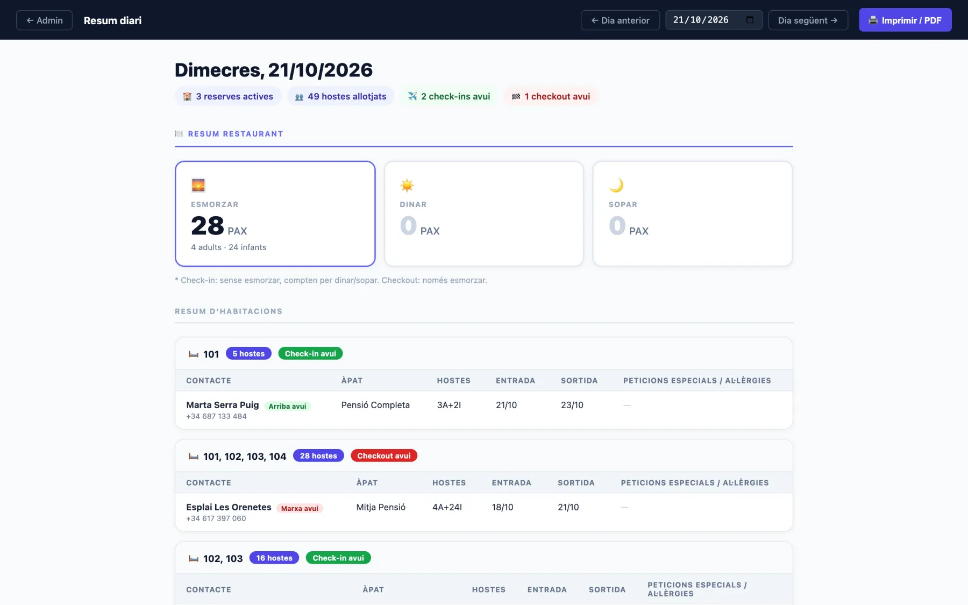The image size is (968, 605).
Task: Select the Esmorzar 28 PAX card
Action: [x=275, y=213]
